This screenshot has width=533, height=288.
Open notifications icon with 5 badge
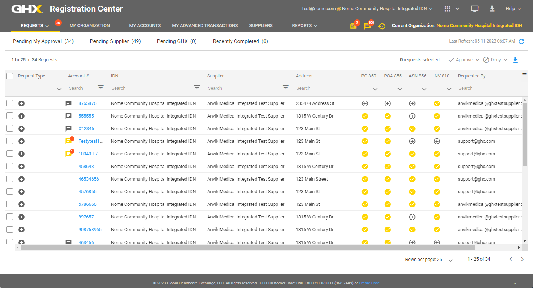[353, 26]
